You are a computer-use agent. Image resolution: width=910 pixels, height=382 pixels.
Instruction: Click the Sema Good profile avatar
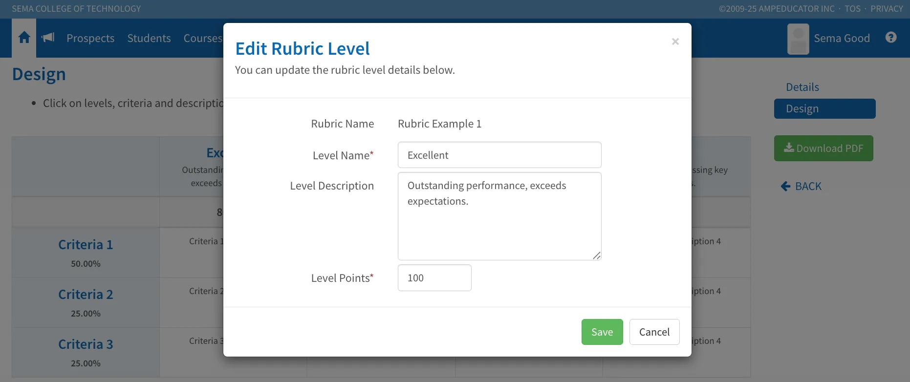(798, 39)
